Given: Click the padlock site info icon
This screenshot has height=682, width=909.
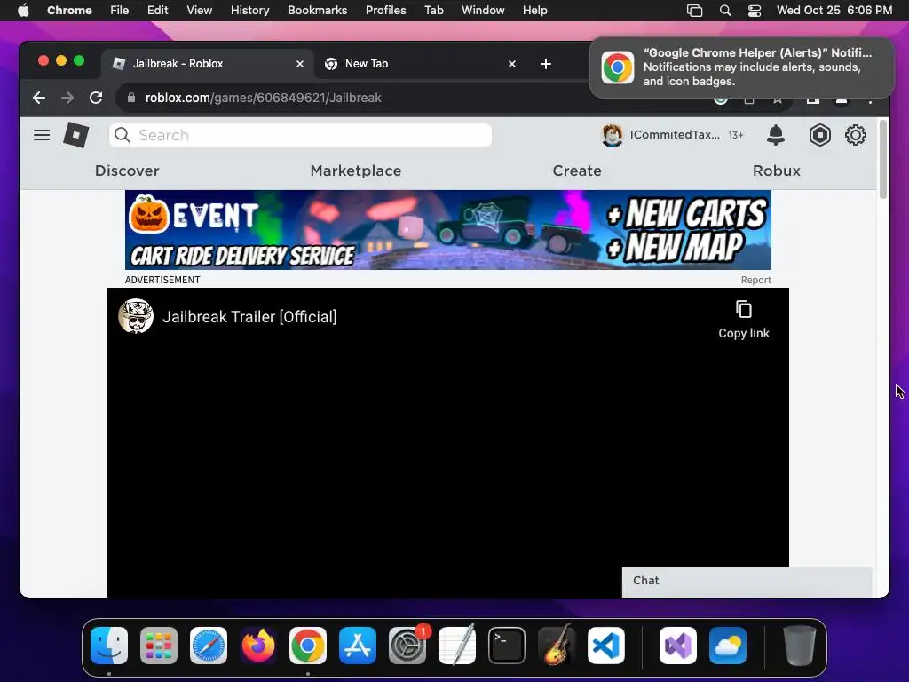Looking at the screenshot, I should point(131,98).
